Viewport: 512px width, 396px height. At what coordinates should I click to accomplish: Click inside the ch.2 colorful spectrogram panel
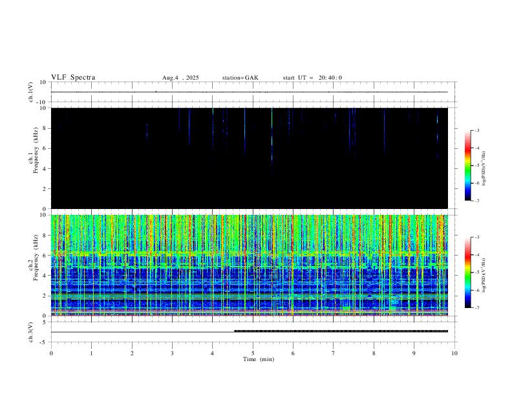click(x=250, y=265)
